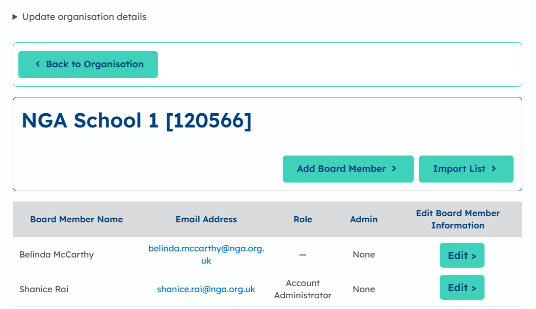This screenshot has height=309, width=536.
Task: Click the Email Address column header
Action: pyautogui.click(x=206, y=219)
